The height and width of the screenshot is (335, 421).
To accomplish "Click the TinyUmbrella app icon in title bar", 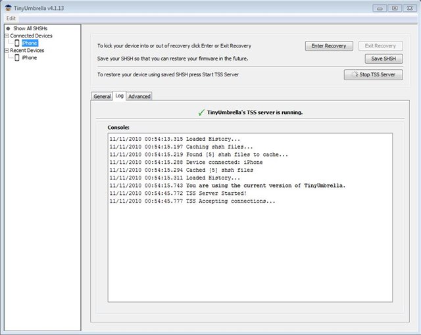I will coord(7,8).
